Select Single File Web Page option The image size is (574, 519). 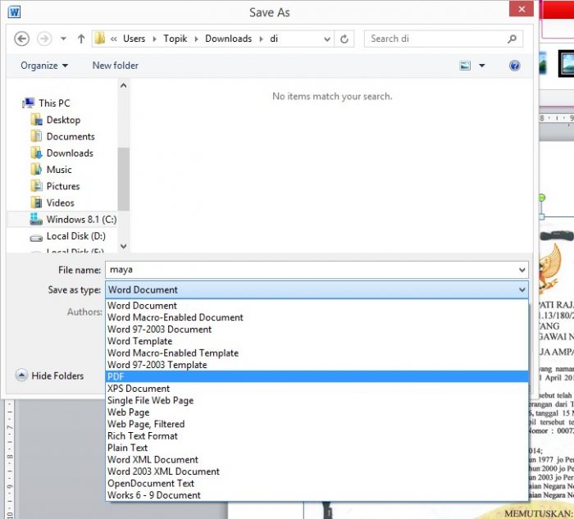click(x=317, y=400)
